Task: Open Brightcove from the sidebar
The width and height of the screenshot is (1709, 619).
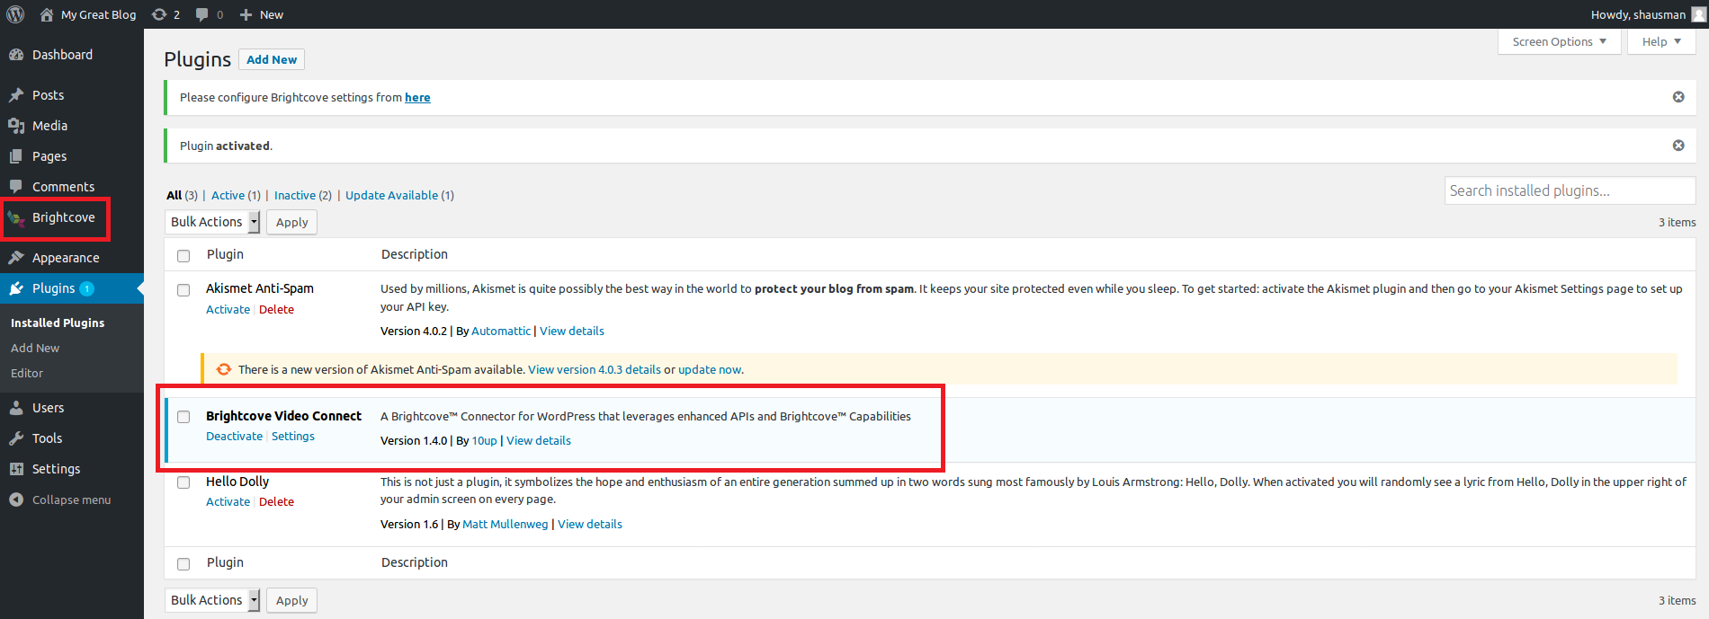Action: pos(63,217)
